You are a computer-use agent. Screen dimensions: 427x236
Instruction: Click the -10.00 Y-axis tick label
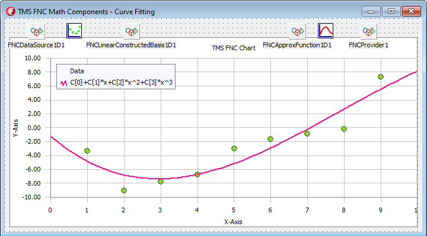pos(31,197)
